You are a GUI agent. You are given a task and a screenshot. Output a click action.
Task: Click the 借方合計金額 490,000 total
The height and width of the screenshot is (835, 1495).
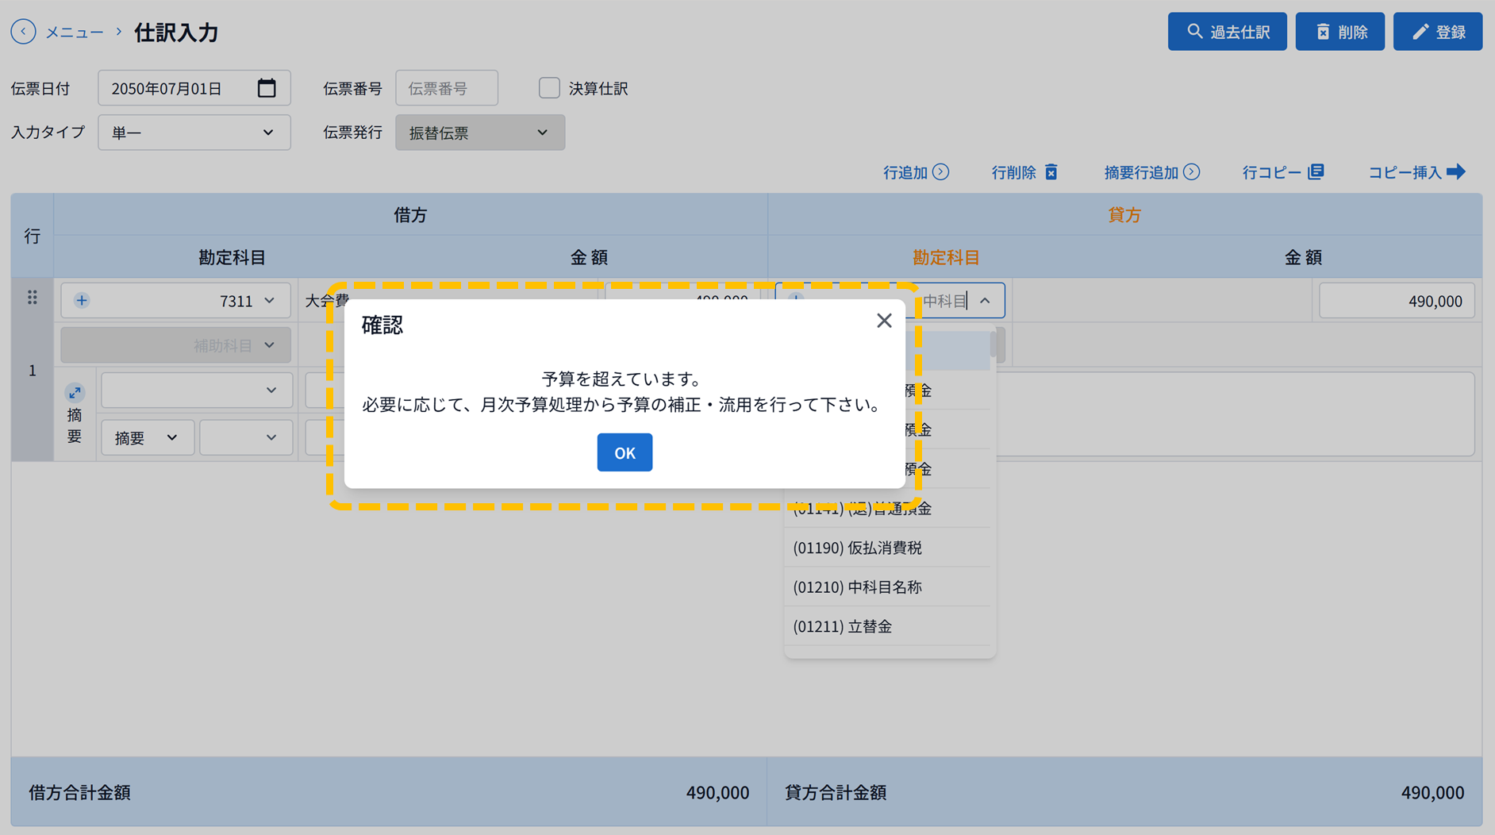(x=717, y=792)
